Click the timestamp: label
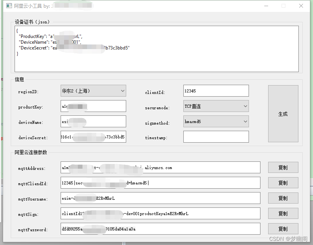313x245 pixels. (156, 138)
